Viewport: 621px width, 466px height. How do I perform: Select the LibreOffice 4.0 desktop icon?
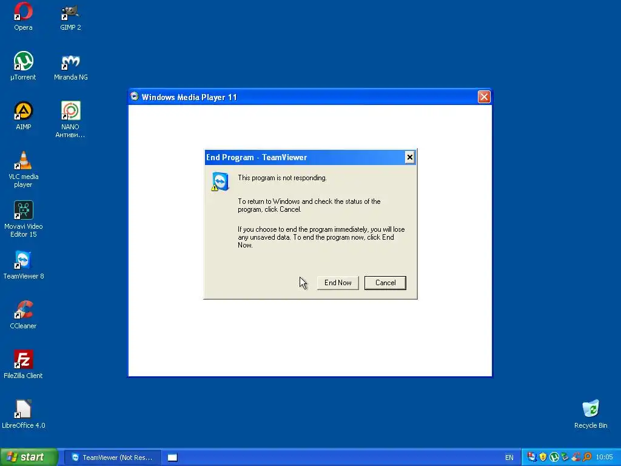24,414
